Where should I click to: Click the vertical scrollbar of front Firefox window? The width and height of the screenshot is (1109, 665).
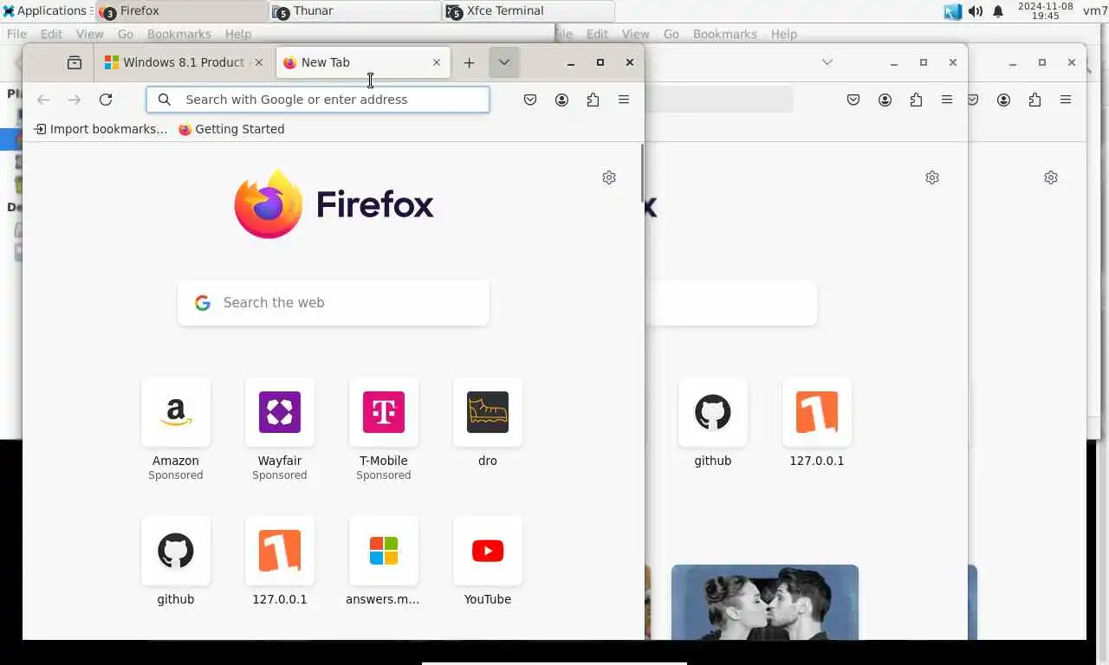click(x=642, y=173)
